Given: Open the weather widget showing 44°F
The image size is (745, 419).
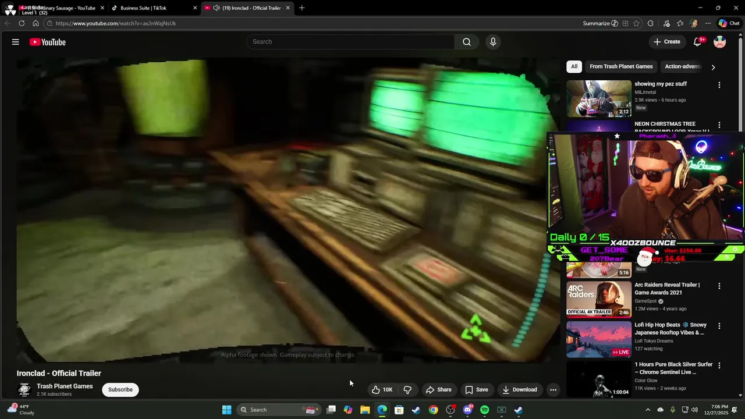Looking at the screenshot, I should 20,410.
